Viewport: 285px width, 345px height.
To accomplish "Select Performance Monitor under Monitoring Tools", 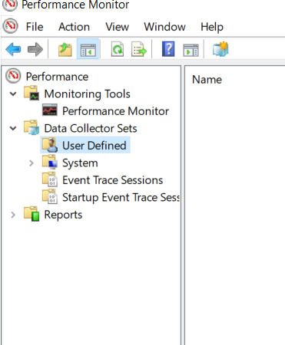I will pyautogui.click(x=115, y=111).
